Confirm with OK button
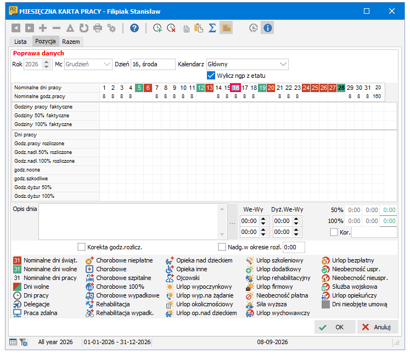This screenshot has height=360, width=410. click(x=335, y=327)
